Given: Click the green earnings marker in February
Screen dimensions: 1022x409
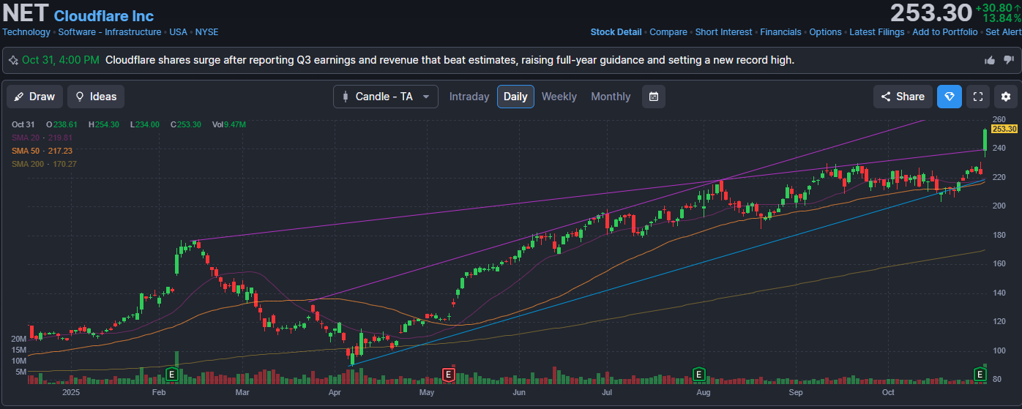Looking at the screenshot, I should click(172, 375).
